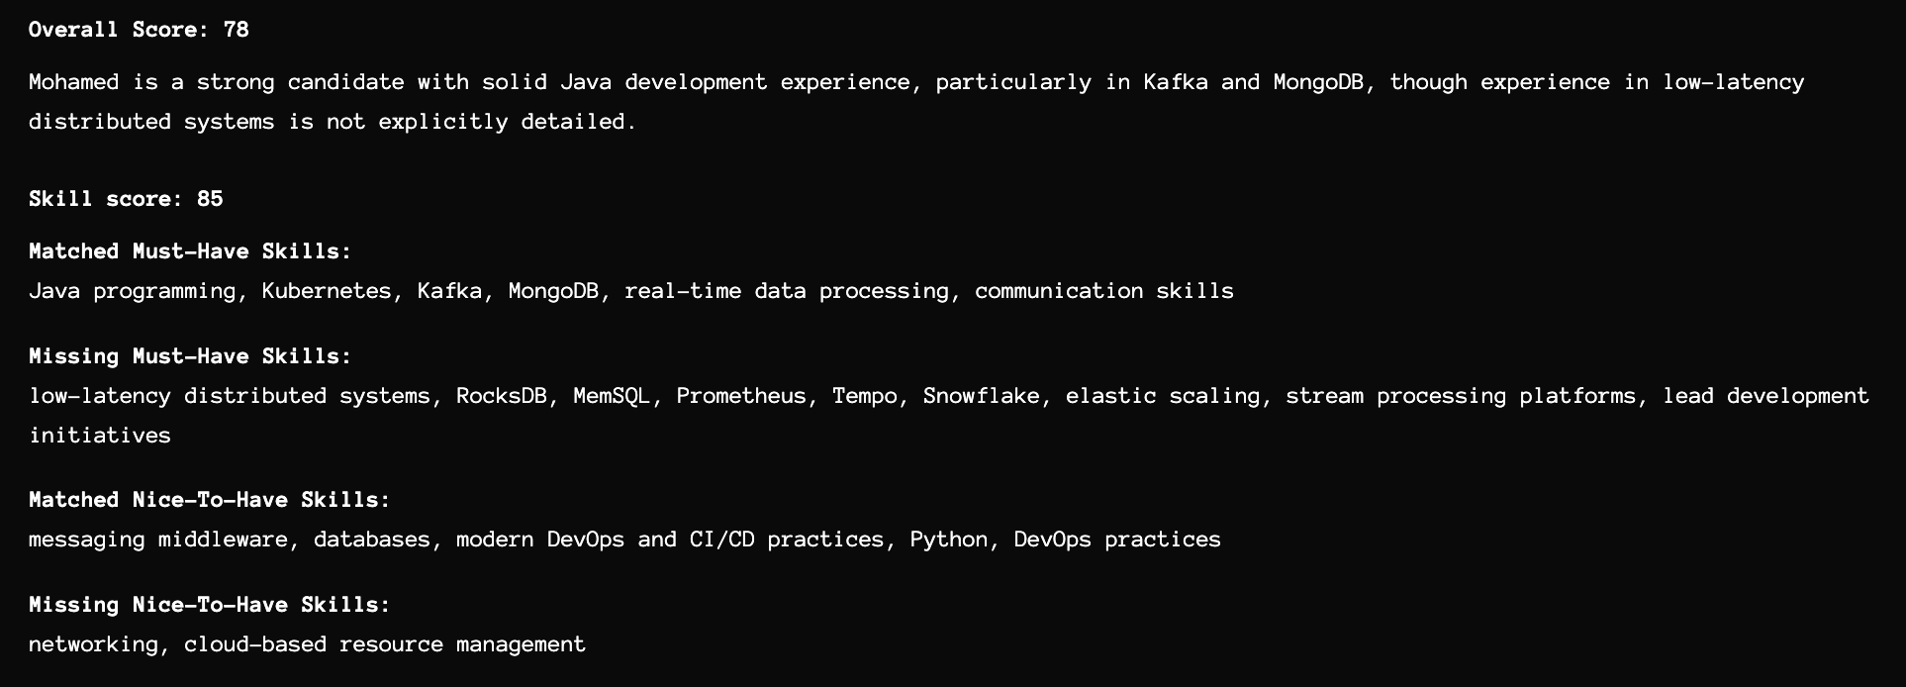Click the Snowflake skill text
The width and height of the screenshot is (1906, 687).
pyautogui.click(x=981, y=396)
